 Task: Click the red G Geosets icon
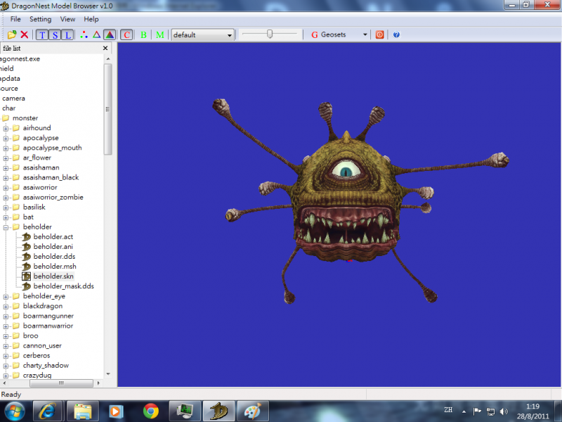314,34
